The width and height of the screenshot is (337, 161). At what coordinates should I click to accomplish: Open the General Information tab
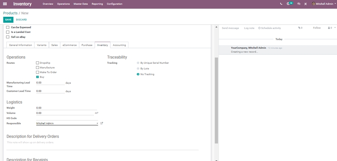click(21, 45)
